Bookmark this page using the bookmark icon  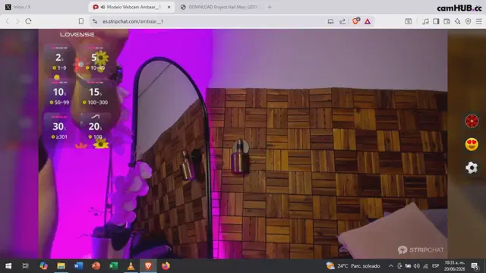81,21
